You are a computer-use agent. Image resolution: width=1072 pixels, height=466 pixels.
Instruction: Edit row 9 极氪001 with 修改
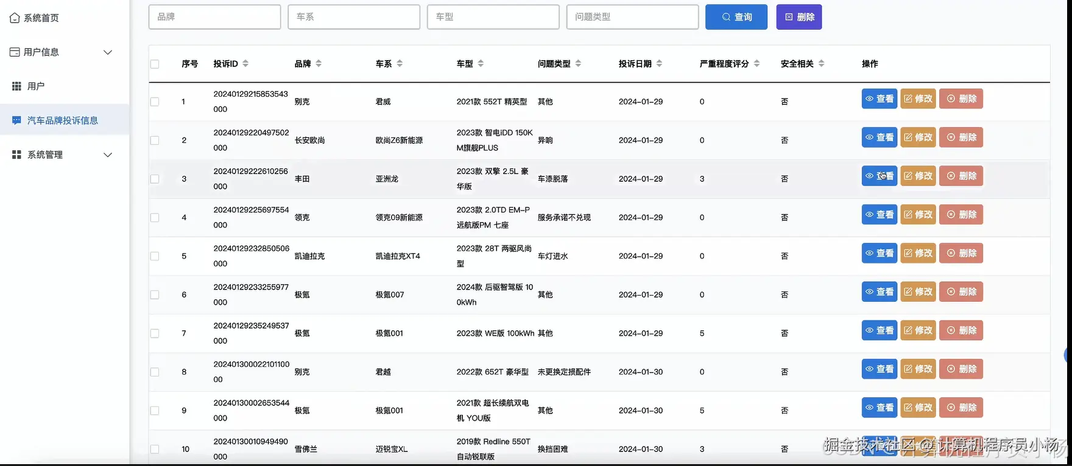(918, 408)
